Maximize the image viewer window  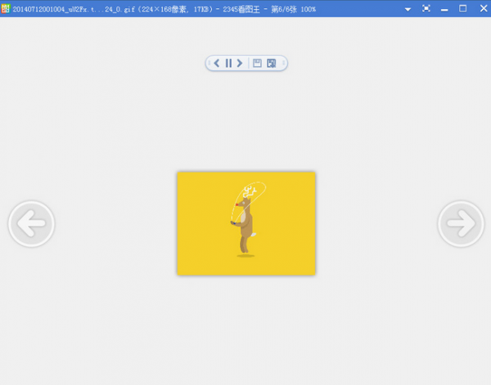463,8
